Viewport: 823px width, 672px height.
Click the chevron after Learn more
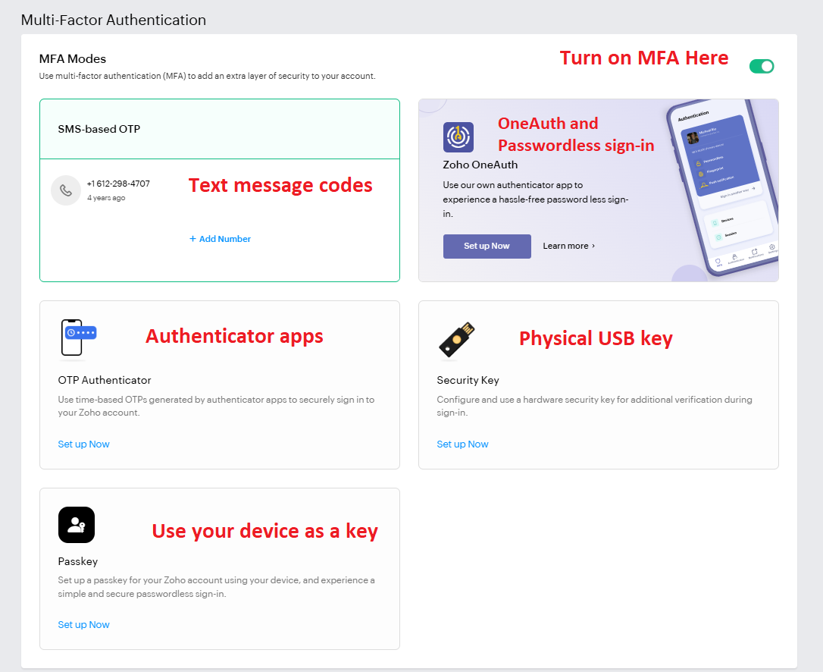pyautogui.click(x=593, y=246)
